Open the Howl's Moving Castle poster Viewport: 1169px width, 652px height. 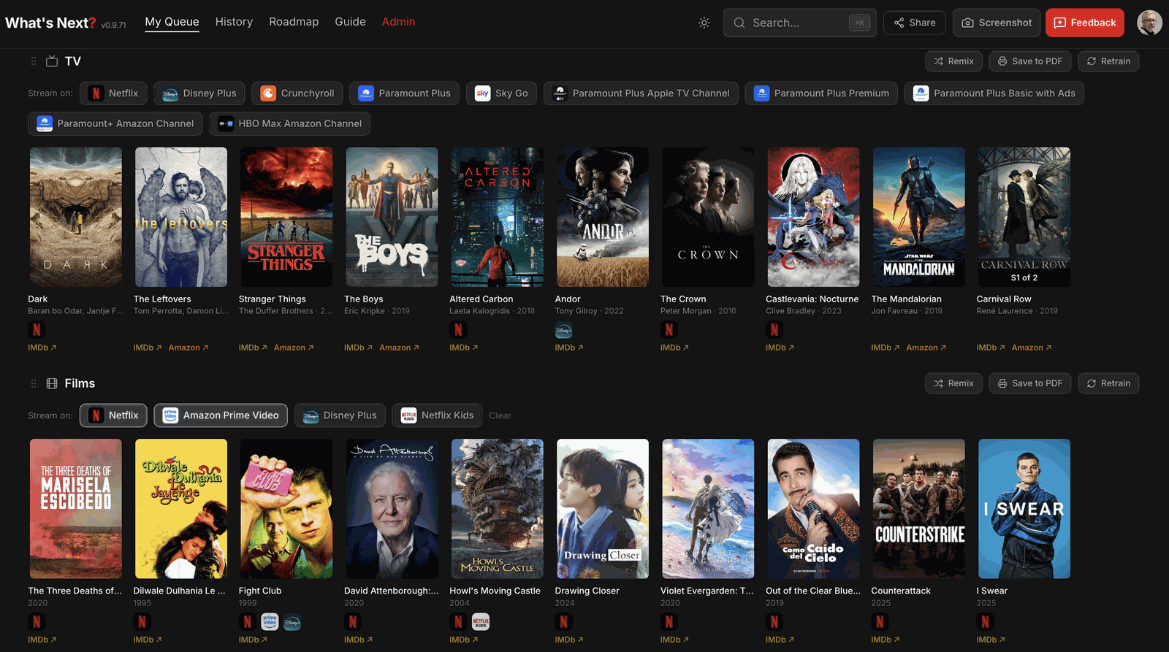pyautogui.click(x=498, y=509)
